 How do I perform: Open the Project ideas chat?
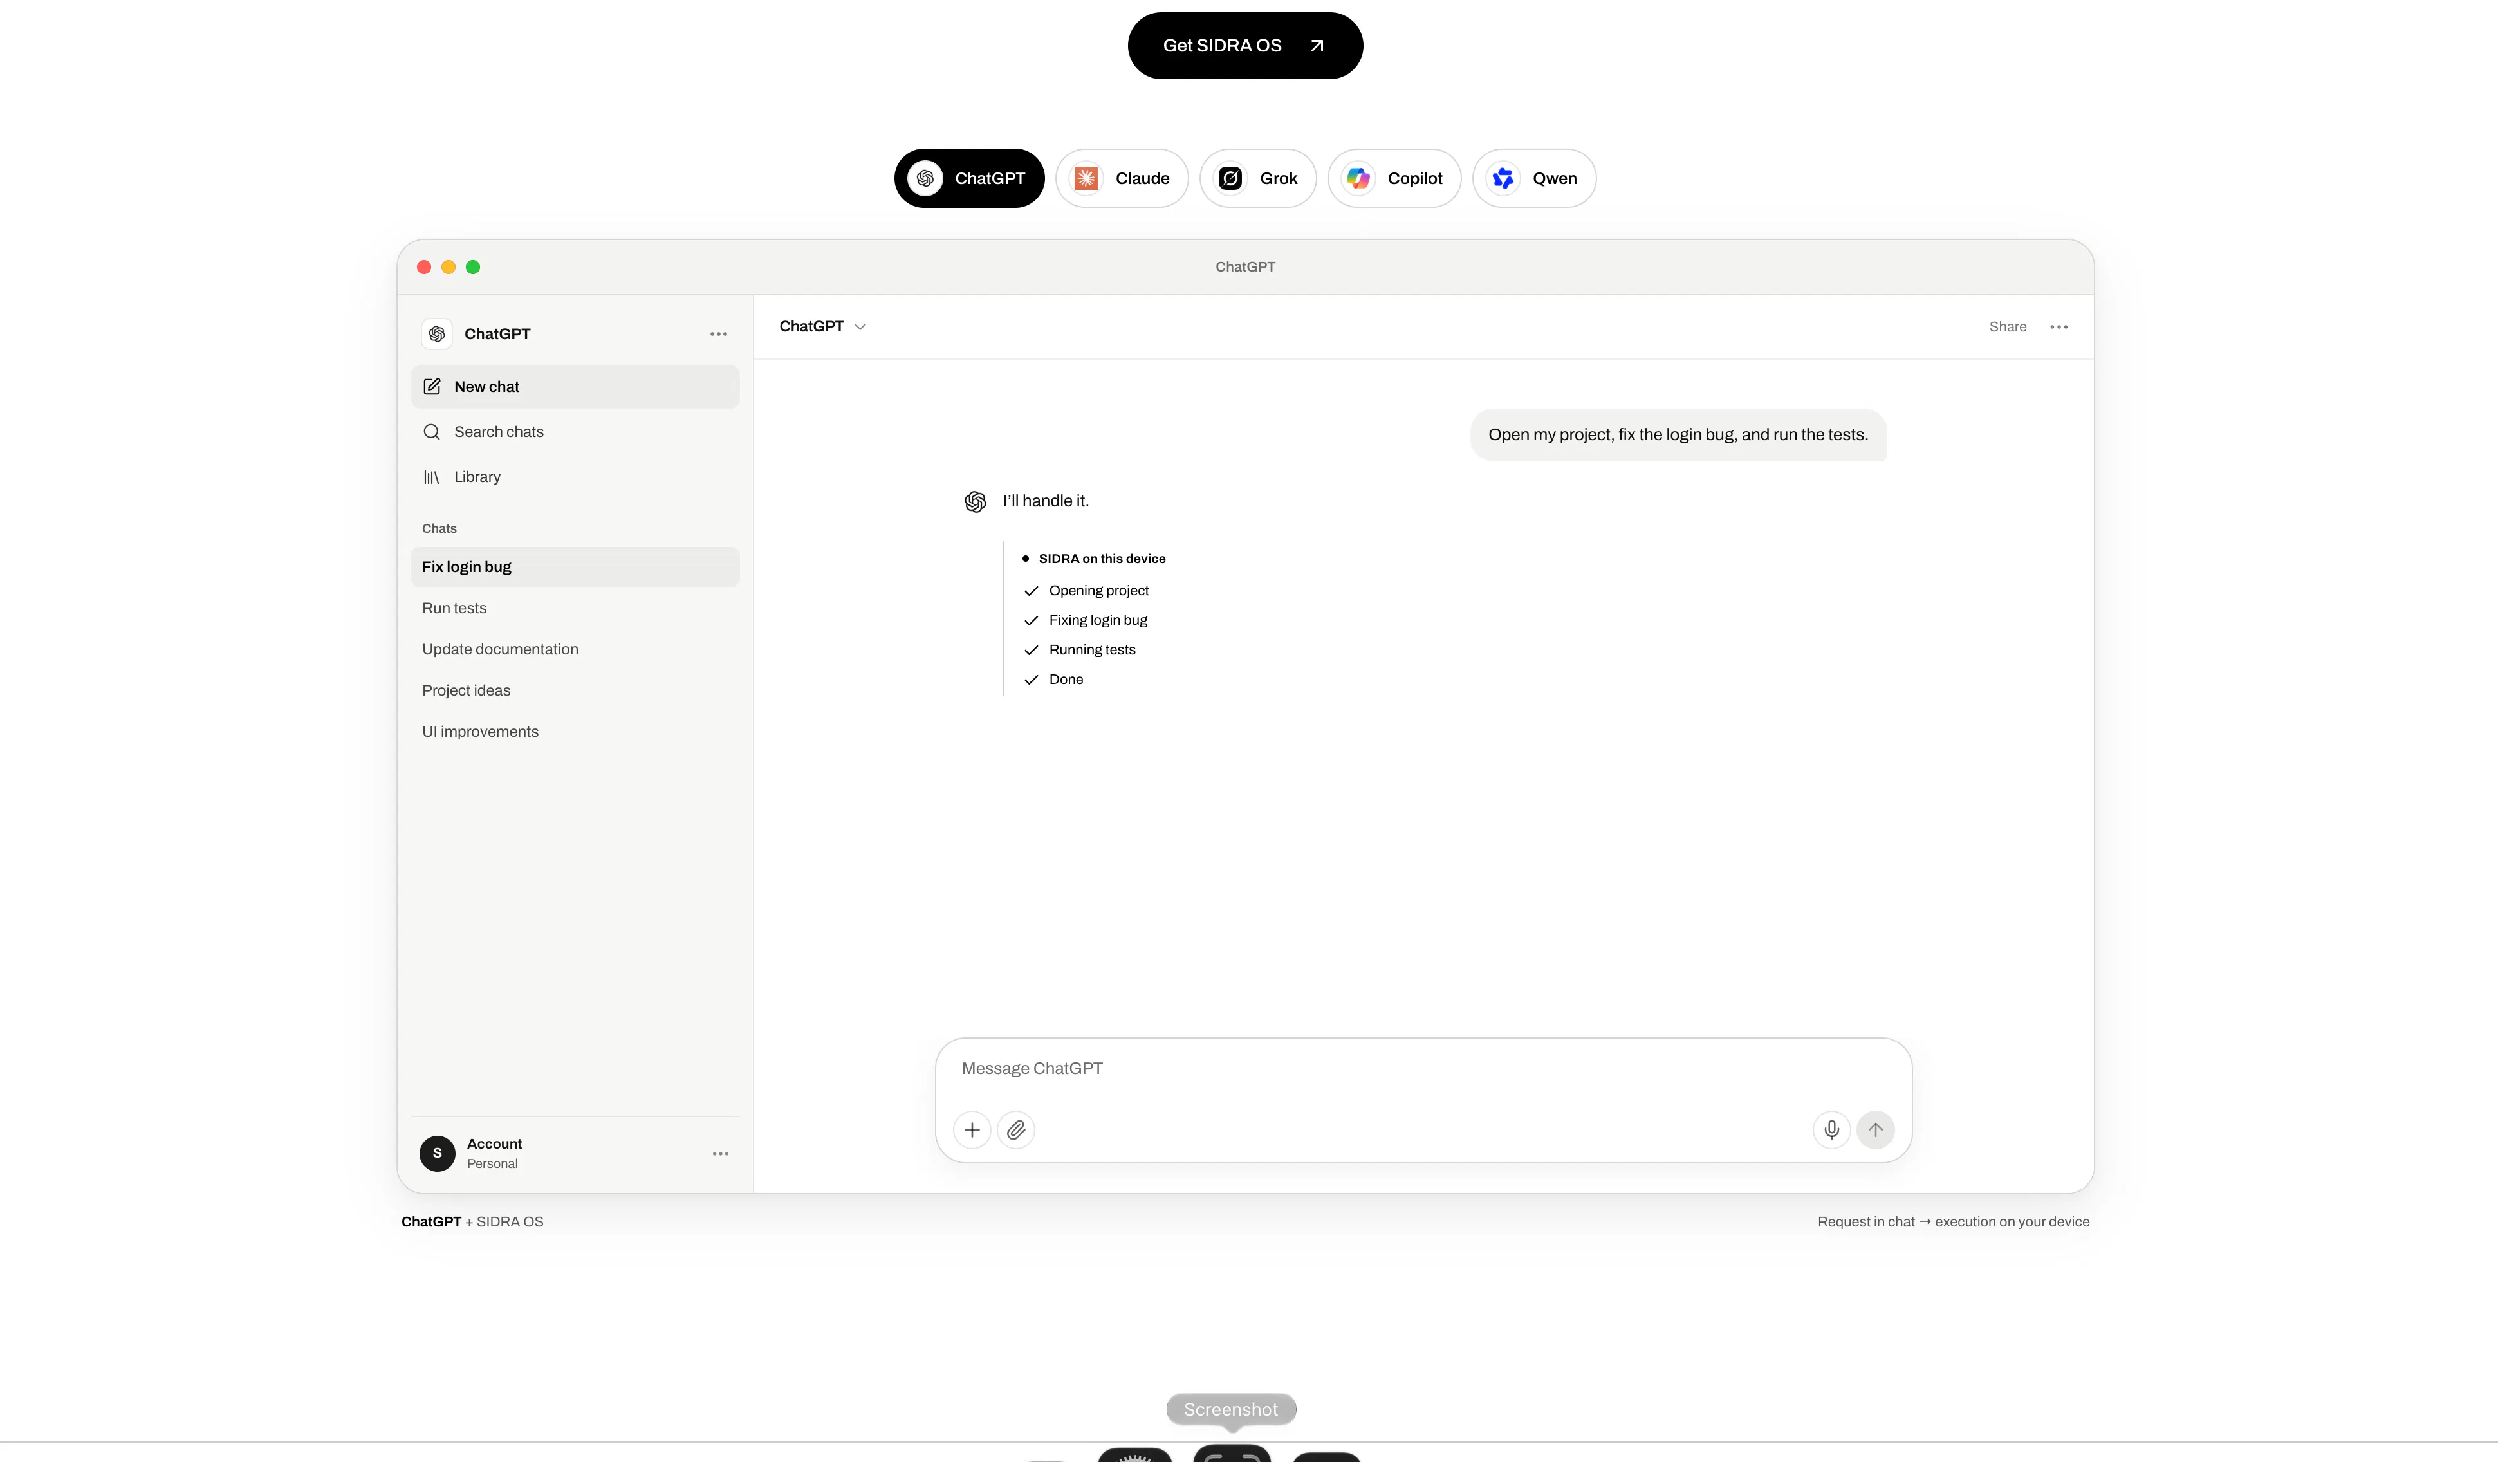(x=575, y=690)
